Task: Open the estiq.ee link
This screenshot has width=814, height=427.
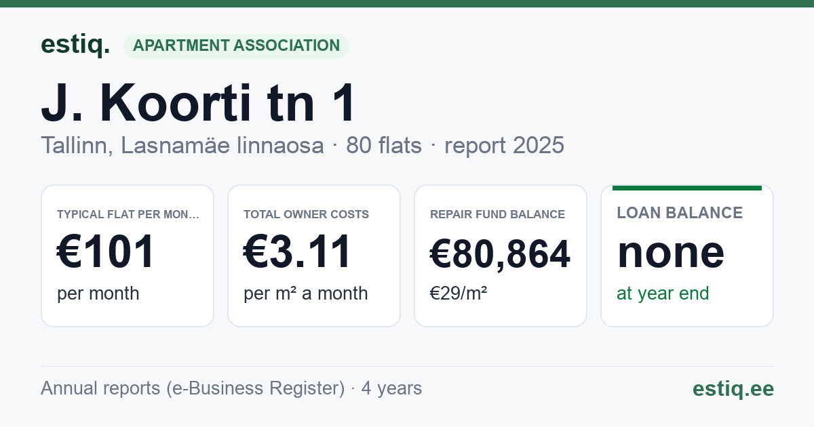Action: pyautogui.click(x=733, y=389)
